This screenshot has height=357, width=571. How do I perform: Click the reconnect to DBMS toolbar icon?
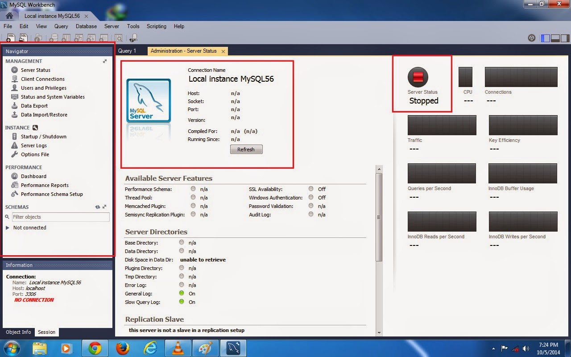point(133,38)
